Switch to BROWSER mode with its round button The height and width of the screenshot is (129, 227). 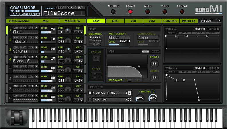113,12
